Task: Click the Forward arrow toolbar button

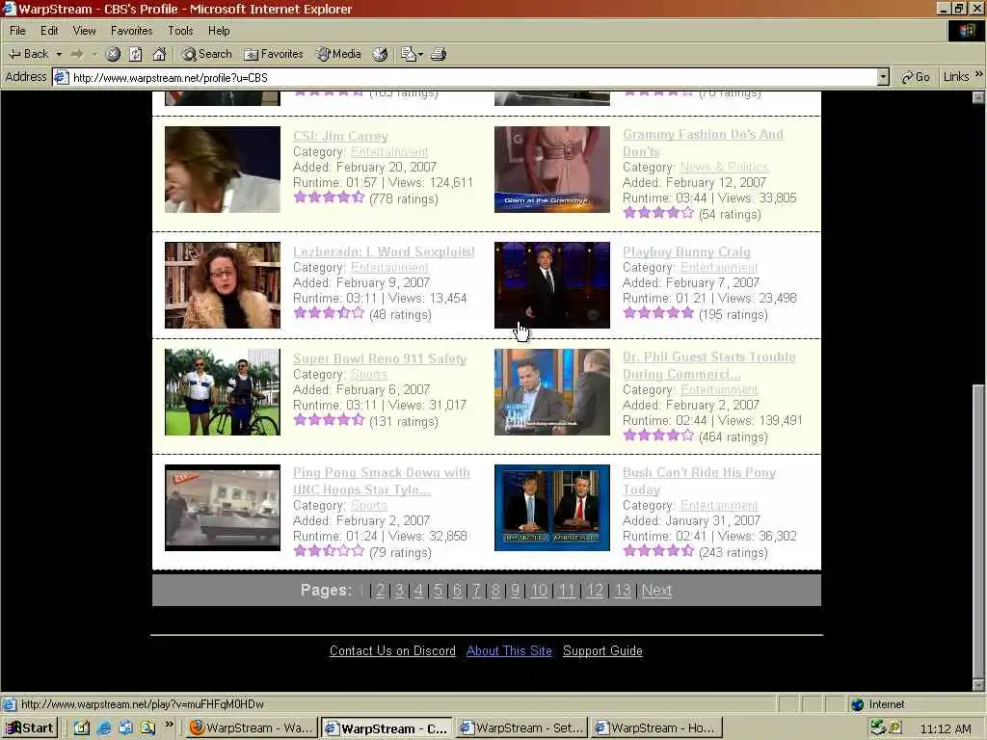Action: tap(77, 54)
